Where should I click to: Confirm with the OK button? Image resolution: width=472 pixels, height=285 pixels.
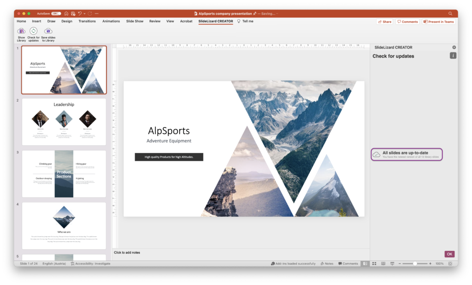coord(449,254)
